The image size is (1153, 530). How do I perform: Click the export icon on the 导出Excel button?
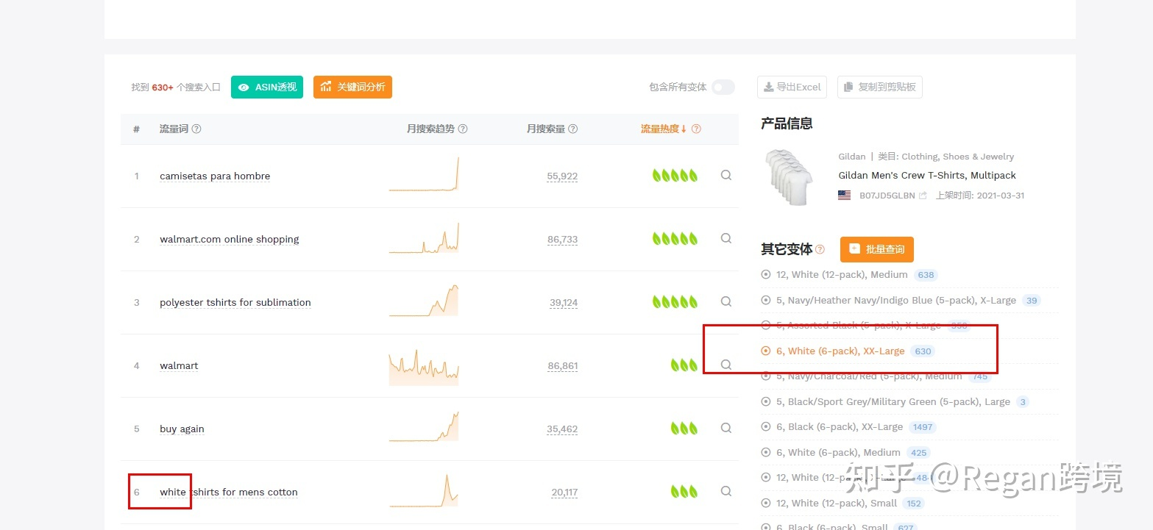770,87
